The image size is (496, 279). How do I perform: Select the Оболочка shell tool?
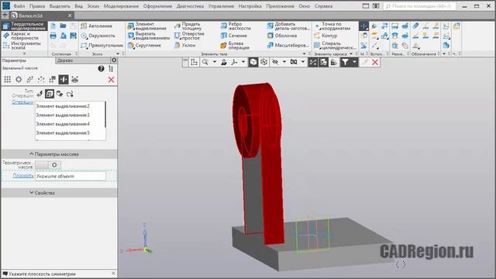[x=282, y=36]
